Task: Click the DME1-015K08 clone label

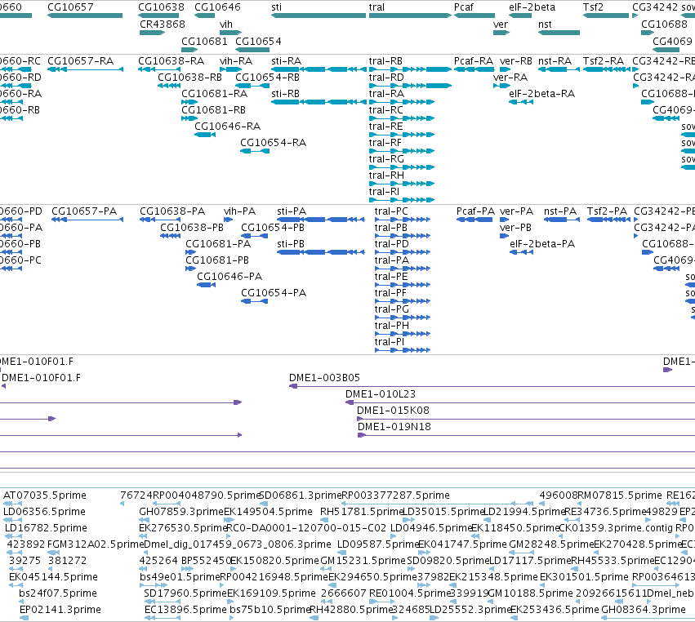Action: [x=393, y=411]
